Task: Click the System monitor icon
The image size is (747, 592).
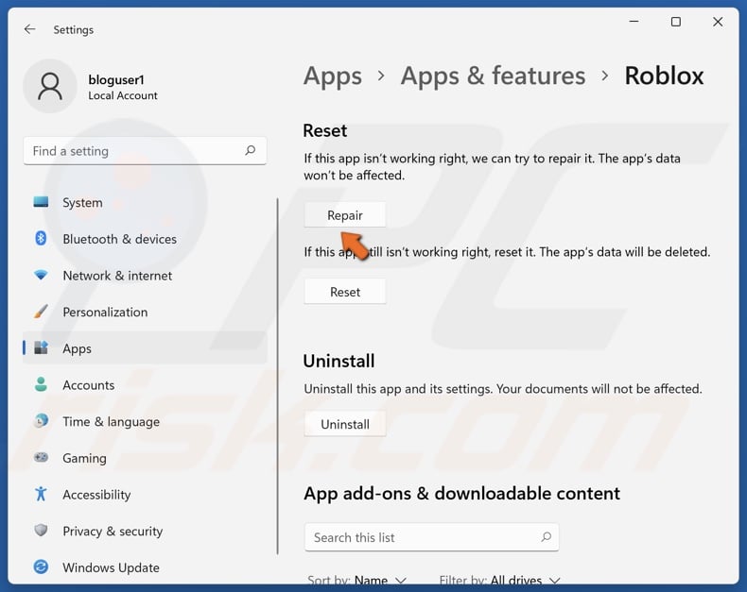Action: [41, 202]
